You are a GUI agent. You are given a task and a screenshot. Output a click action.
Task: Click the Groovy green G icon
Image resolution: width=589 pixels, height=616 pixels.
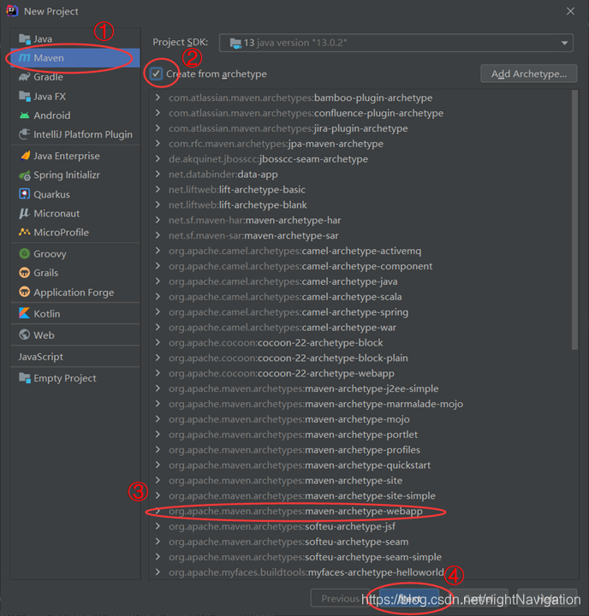click(24, 253)
